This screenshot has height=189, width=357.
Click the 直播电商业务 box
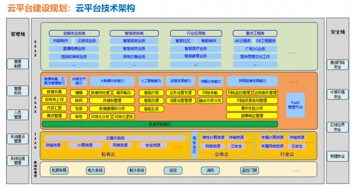tap(74, 49)
